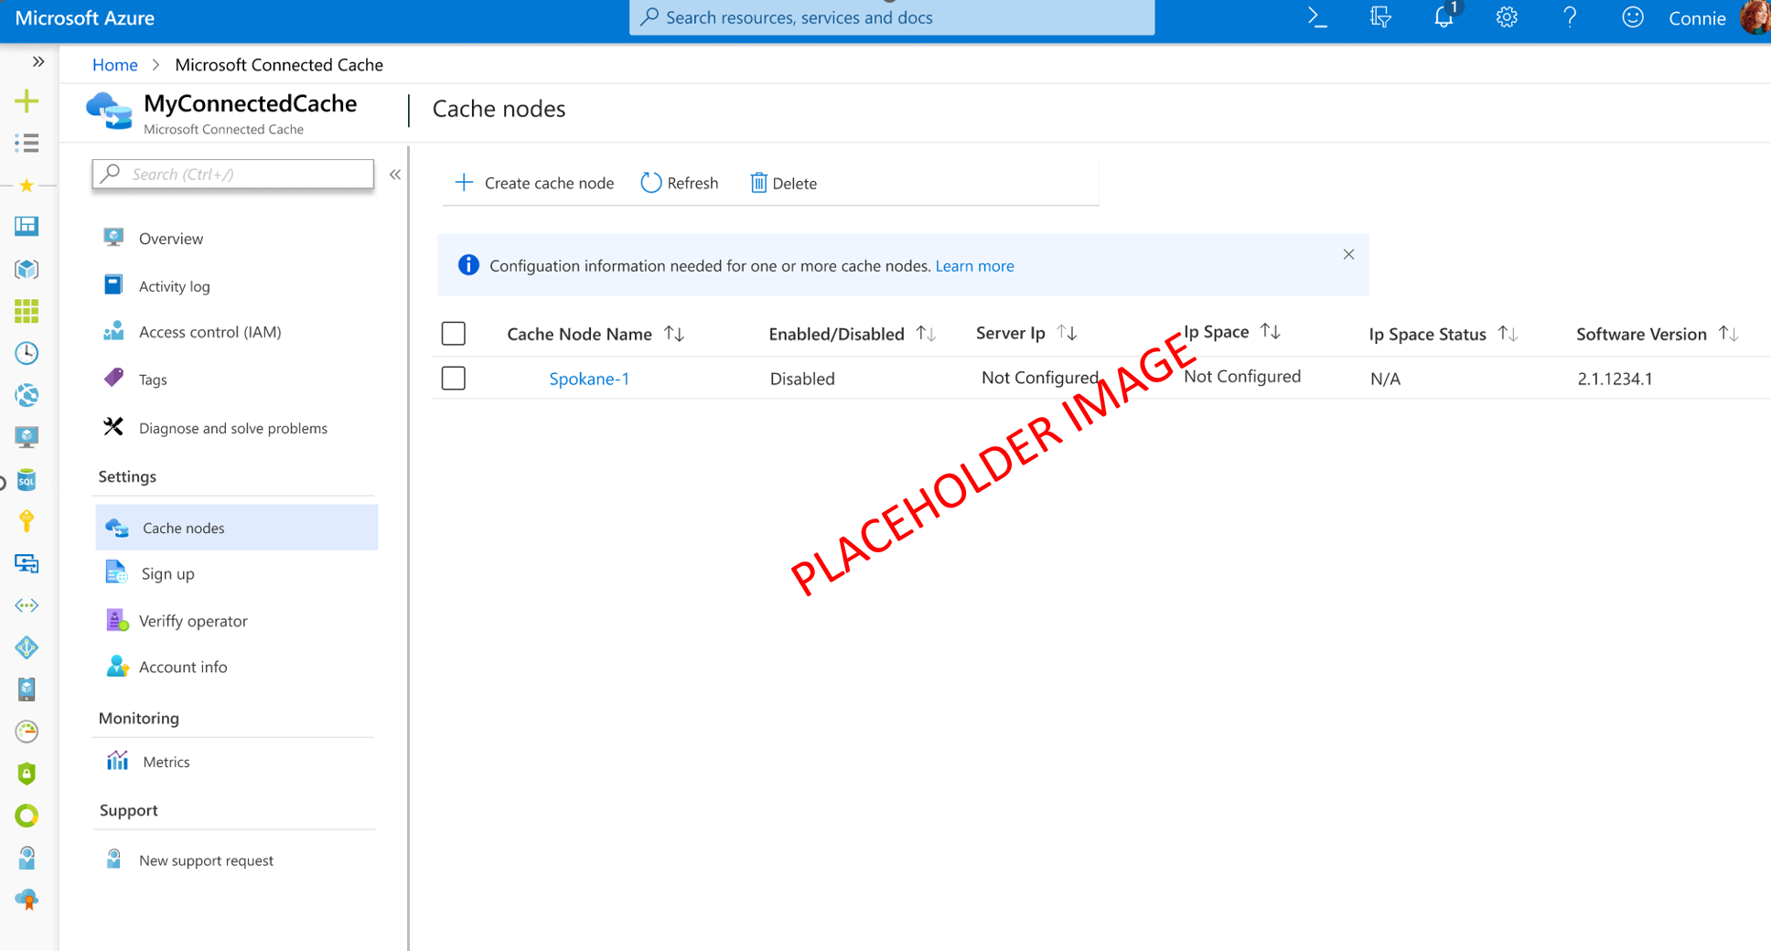The height and width of the screenshot is (951, 1771).
Task: Open the help question mark icon
Action: (x=1570, y=17)
